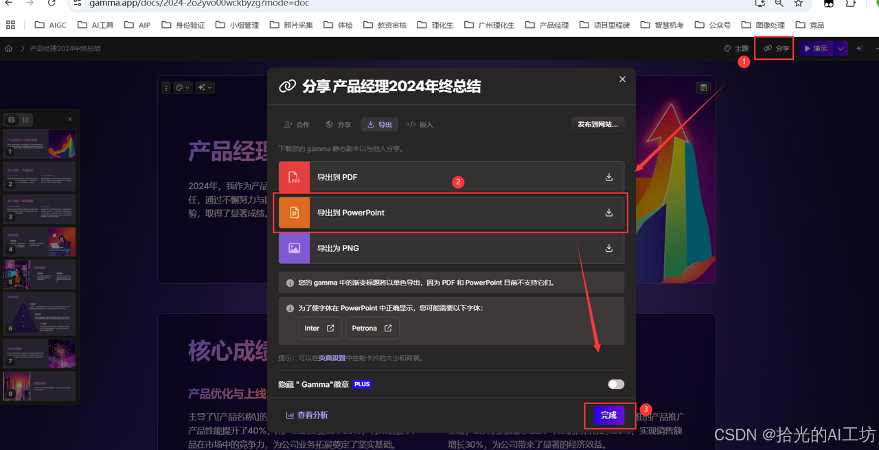The width and height of the screenshot is (879, 450).
Task: Open the 产品经理 bookmark folder
Action: [547, 25]
